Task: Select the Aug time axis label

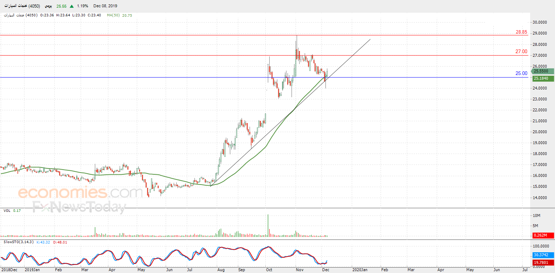Action: (220, 270)
